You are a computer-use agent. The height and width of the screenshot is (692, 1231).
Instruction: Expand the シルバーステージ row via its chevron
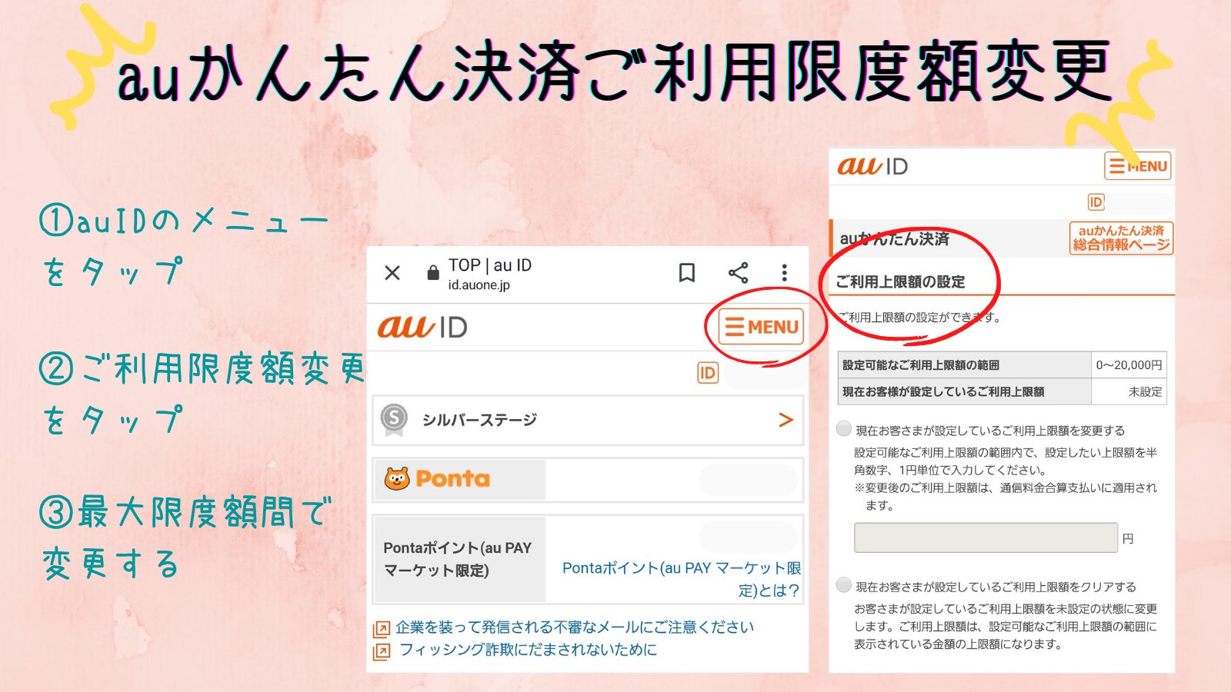coord(786,420)
